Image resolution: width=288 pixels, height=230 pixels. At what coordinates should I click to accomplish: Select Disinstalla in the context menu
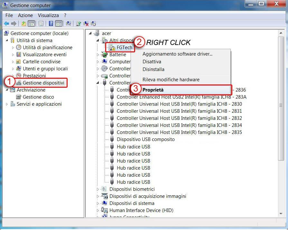tap(153, 69)
